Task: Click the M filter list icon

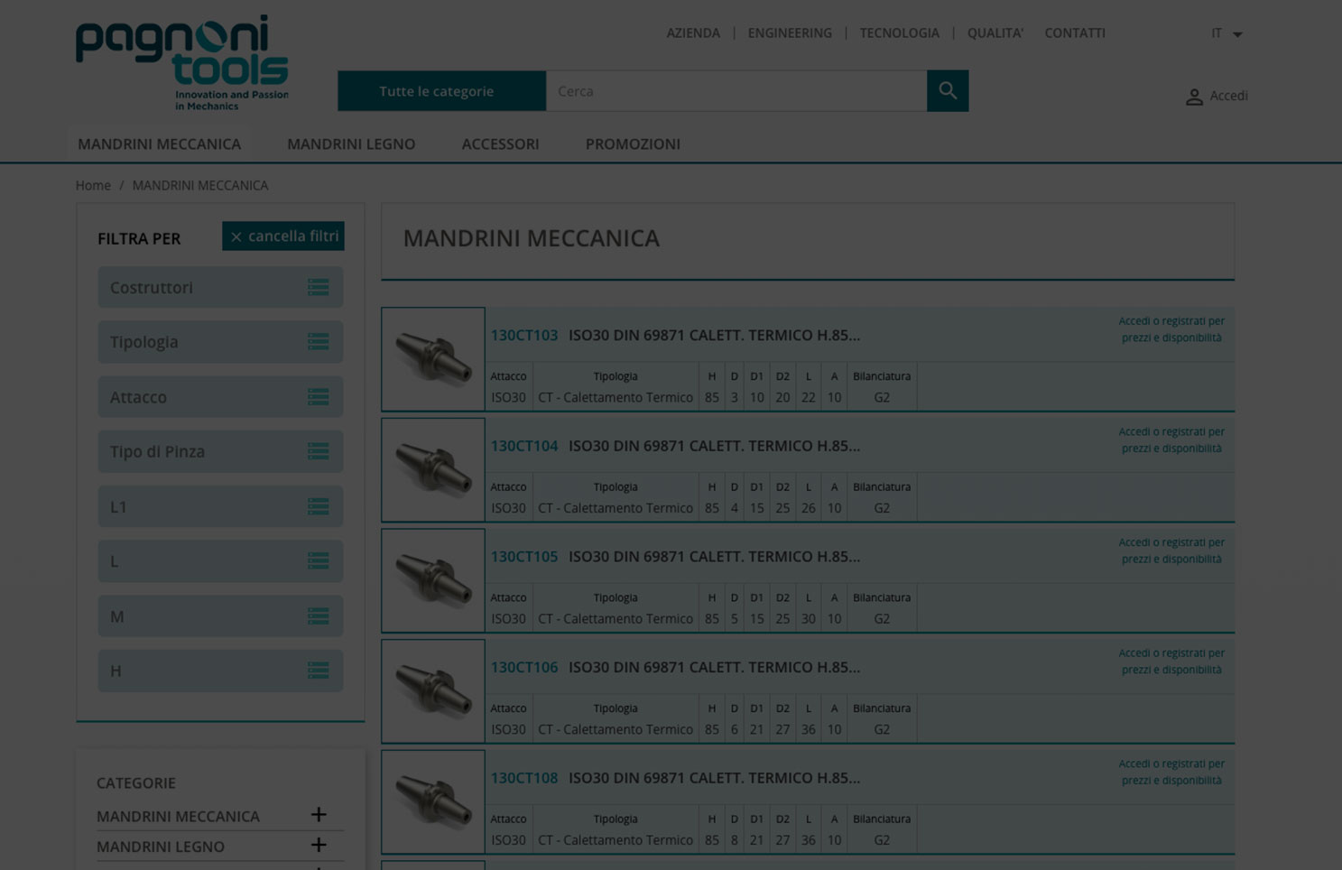Action: [318, 615]
